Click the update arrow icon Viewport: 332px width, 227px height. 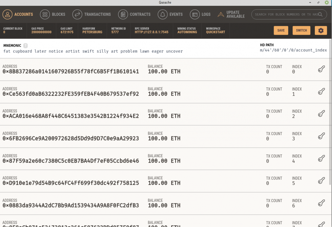221,14
